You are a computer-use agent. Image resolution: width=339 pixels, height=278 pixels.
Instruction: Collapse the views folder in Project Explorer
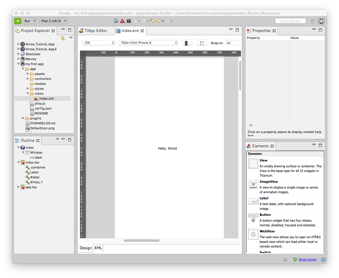click(28, 93)
